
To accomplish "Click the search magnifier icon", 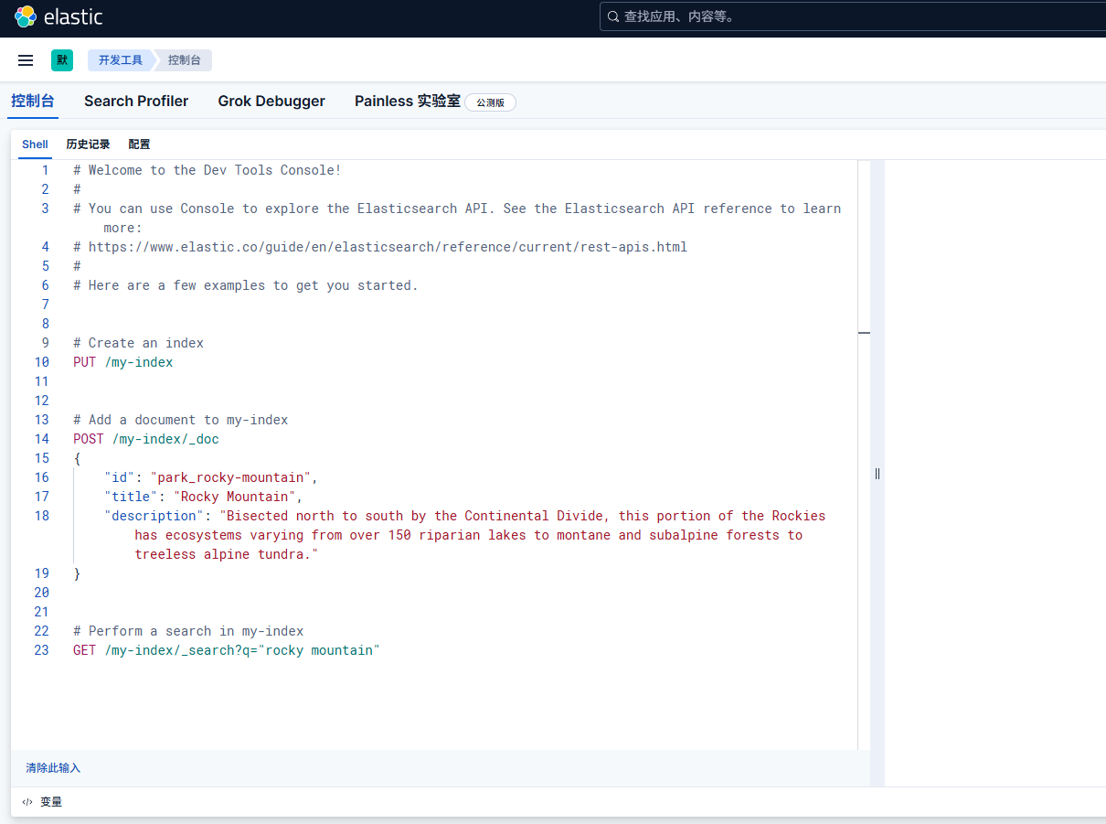I will pyautogui.click(x=613, y=16).
